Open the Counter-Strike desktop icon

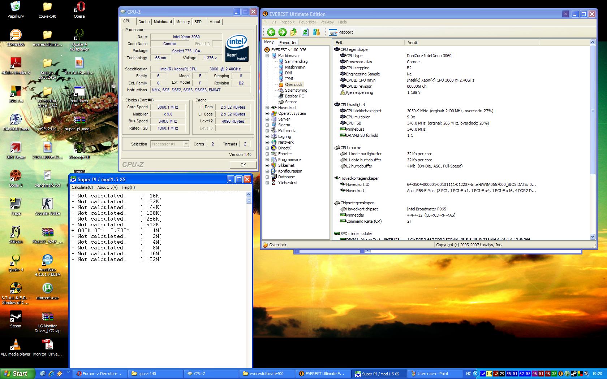pos(47,206)
